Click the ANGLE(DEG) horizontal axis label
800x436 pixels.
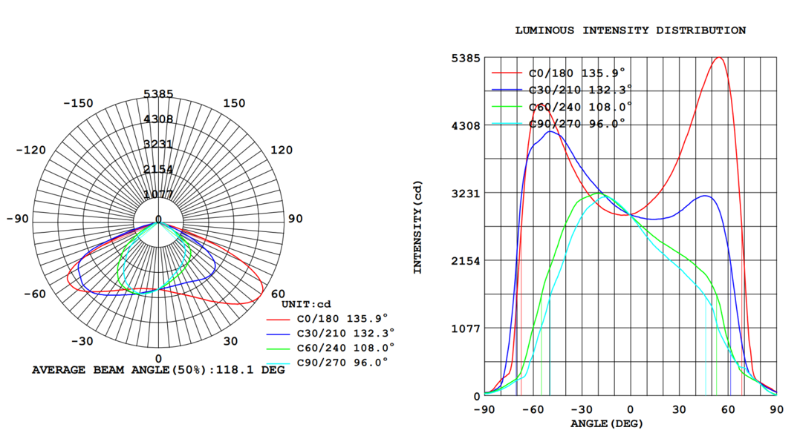(605, 424)
